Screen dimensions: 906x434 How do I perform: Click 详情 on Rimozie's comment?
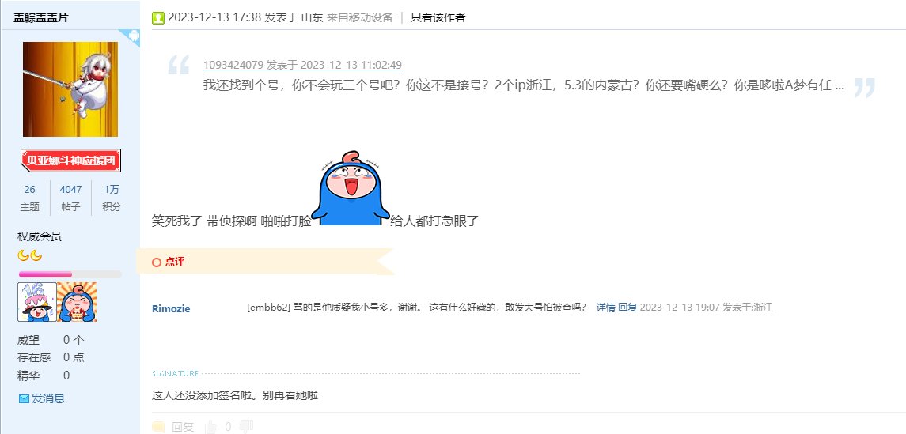(605, 308)
